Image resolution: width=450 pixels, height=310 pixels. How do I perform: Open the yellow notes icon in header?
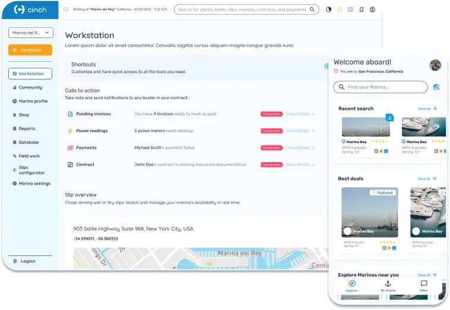click(x=340, y=10)
